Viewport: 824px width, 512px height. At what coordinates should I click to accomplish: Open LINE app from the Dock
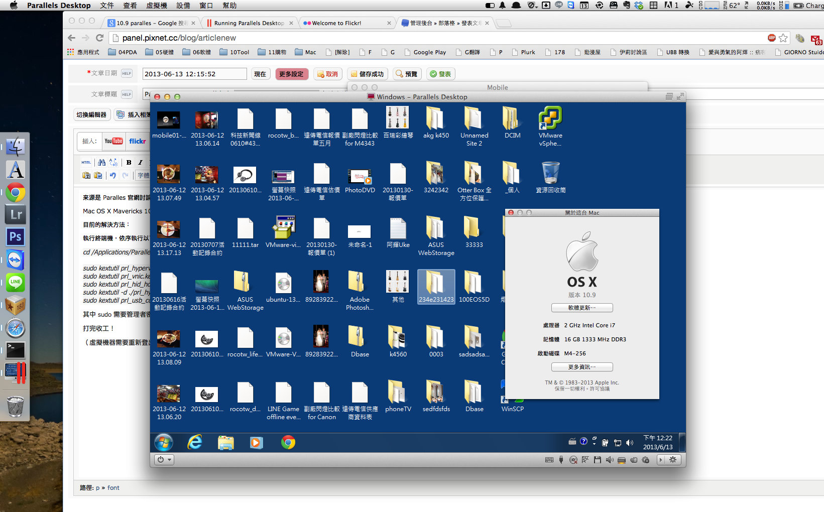[16, 282]
